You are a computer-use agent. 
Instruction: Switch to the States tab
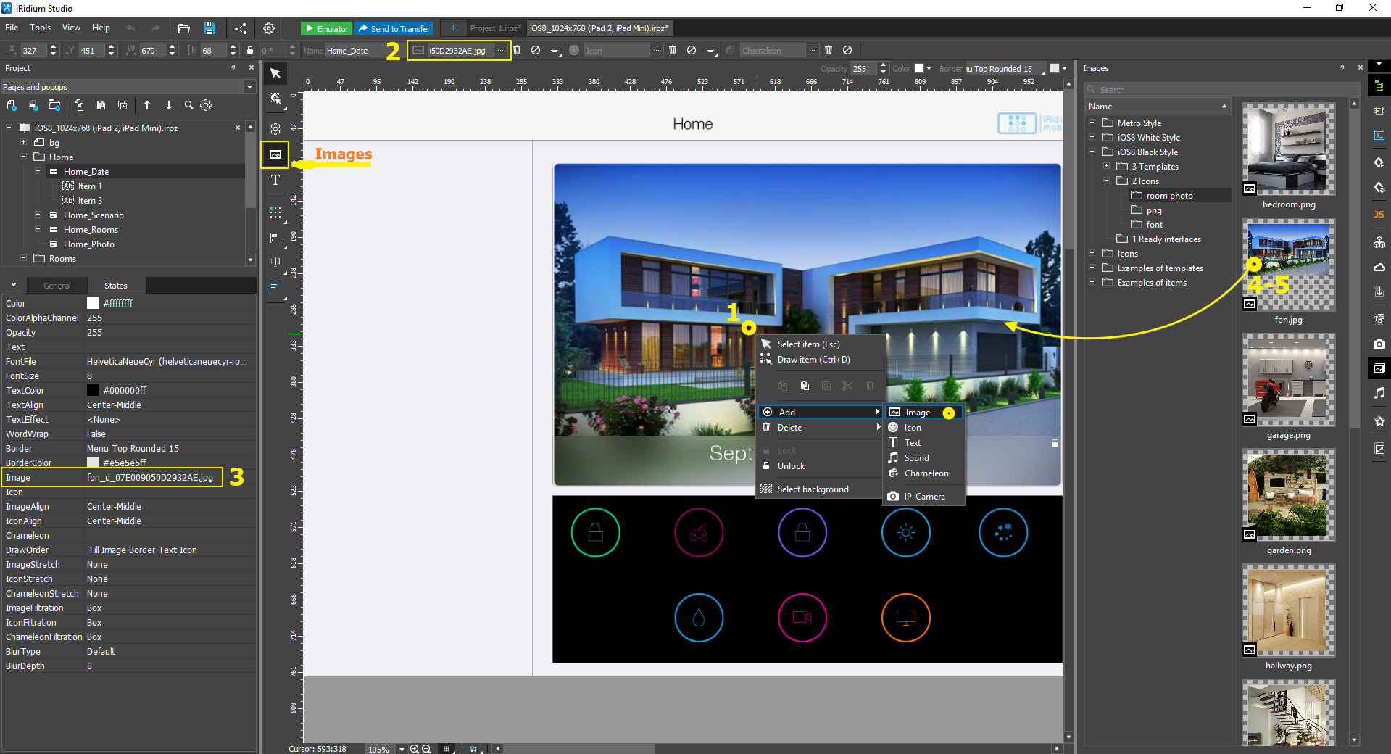click(115, 285)
